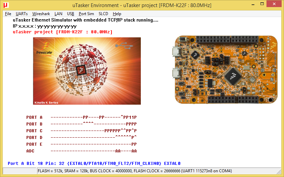Select the PORT D pin row
This screenshot has width=284, height=177.
coord(81,137)
